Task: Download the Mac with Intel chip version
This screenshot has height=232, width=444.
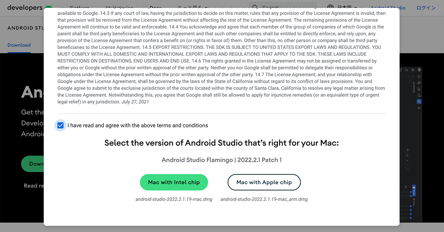Action: click(174, 182)
